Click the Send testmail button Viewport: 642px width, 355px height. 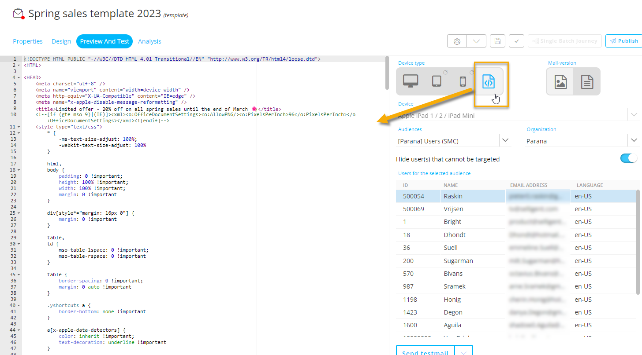pyautogui.click(x=425, y=351)
